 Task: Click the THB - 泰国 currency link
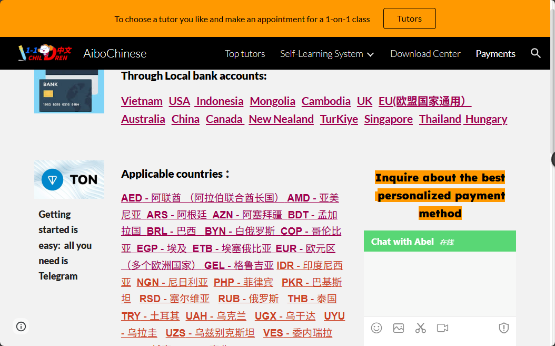pyautogui.click(x=312, y=299)
